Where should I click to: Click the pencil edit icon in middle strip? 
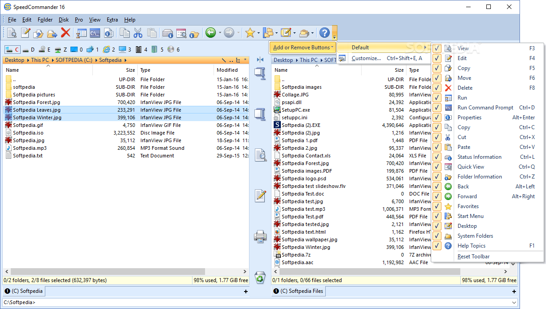pyautogui.click(x=260, y=196)
